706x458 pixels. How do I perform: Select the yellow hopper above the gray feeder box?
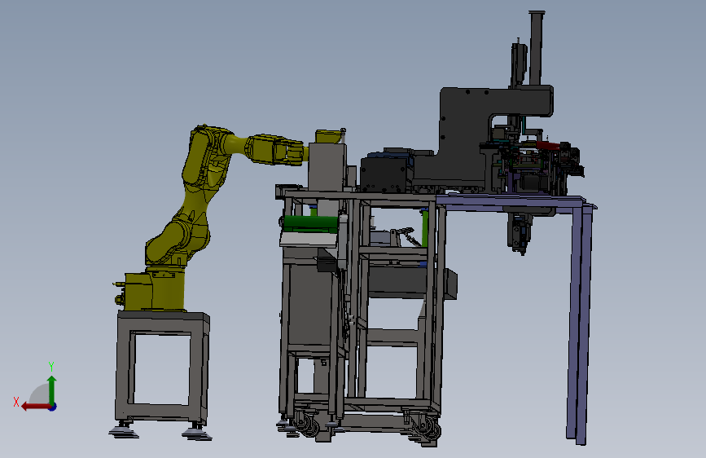pyautogui.click(x=327, y=137)
